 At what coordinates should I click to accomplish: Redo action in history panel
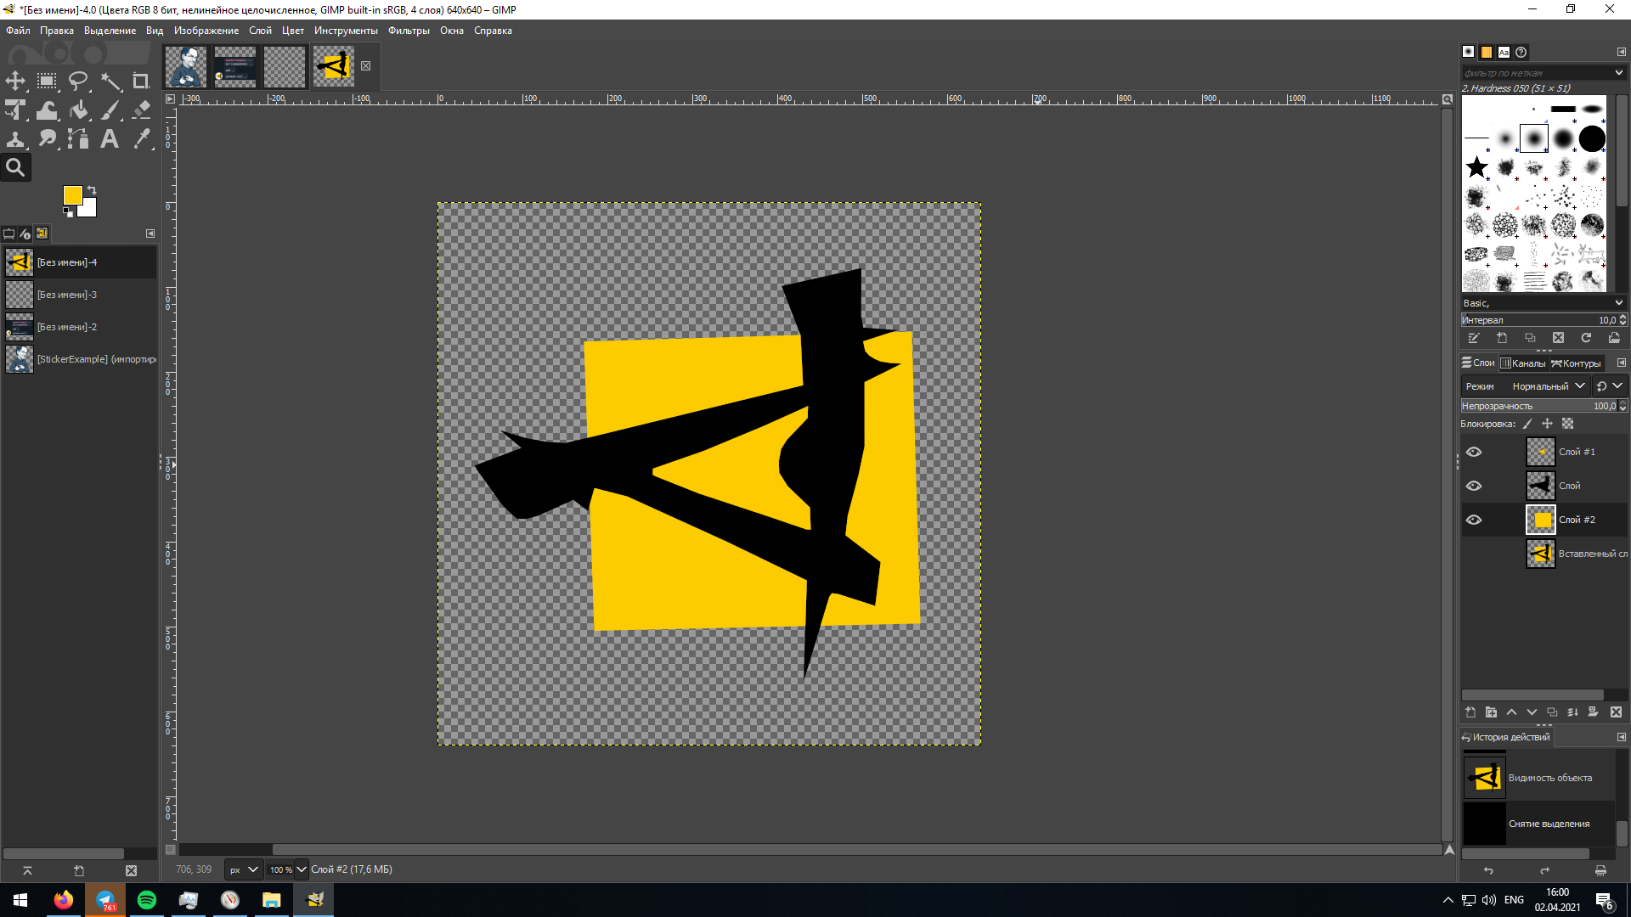coord(1544,870)
